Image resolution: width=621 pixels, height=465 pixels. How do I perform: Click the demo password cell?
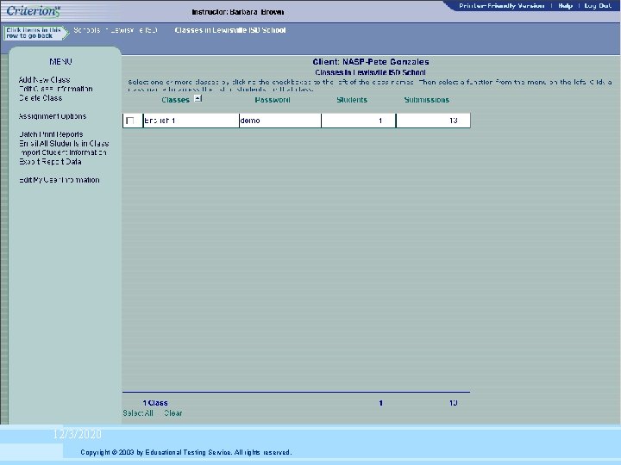[280, 121]
